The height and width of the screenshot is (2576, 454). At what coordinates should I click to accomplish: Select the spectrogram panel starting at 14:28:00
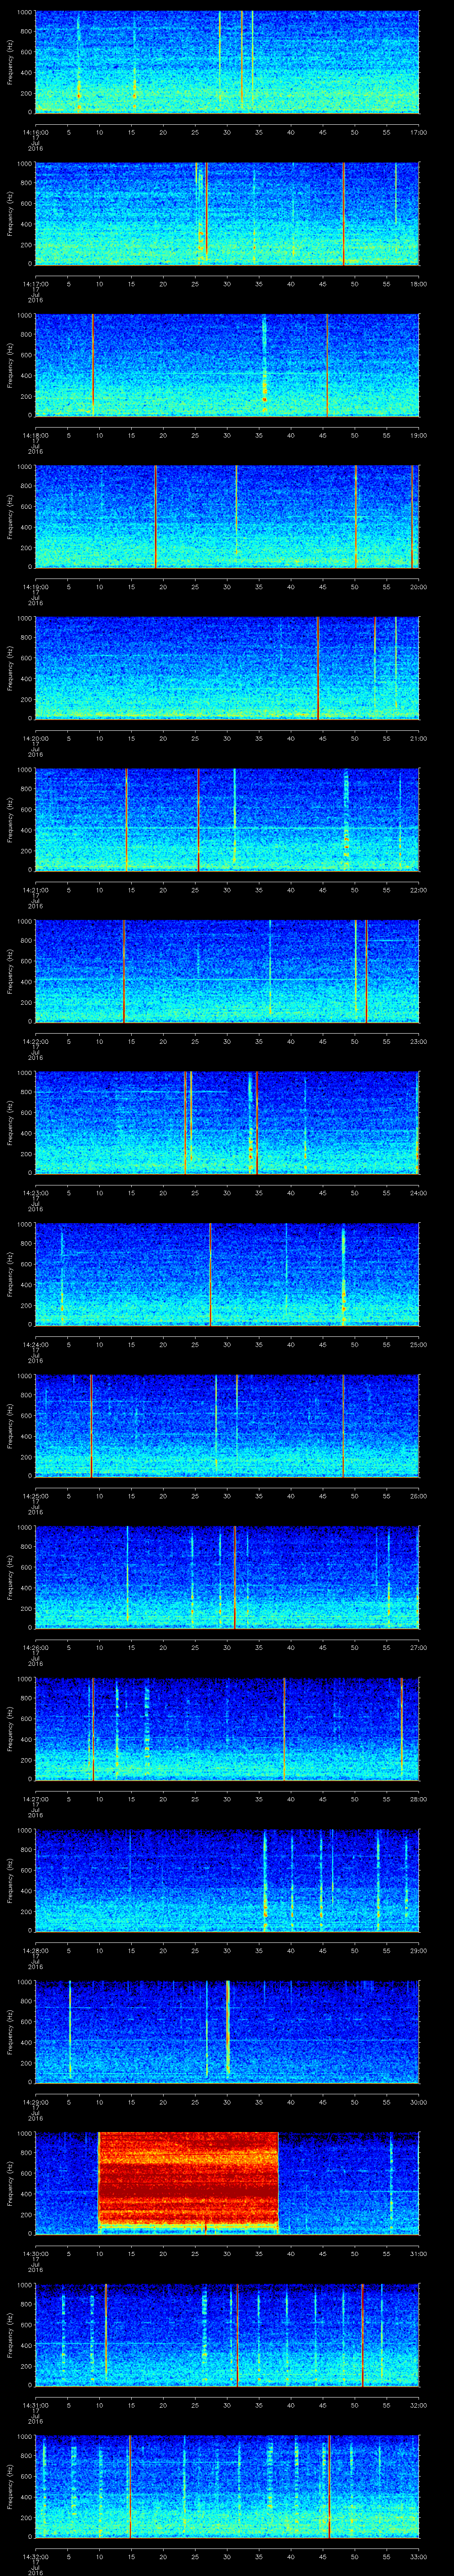(x=227, y=1880)
